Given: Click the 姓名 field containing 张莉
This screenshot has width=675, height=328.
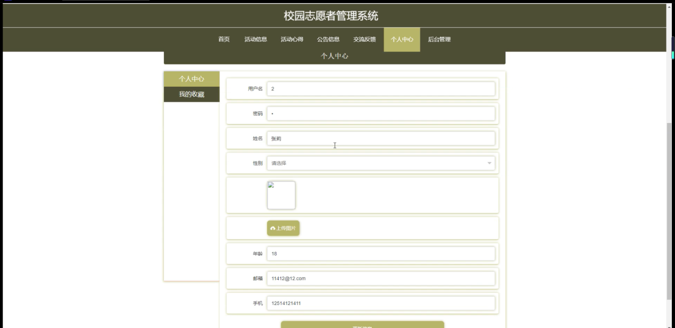Looking at the screenshot, I should click(x=381, y=138).
